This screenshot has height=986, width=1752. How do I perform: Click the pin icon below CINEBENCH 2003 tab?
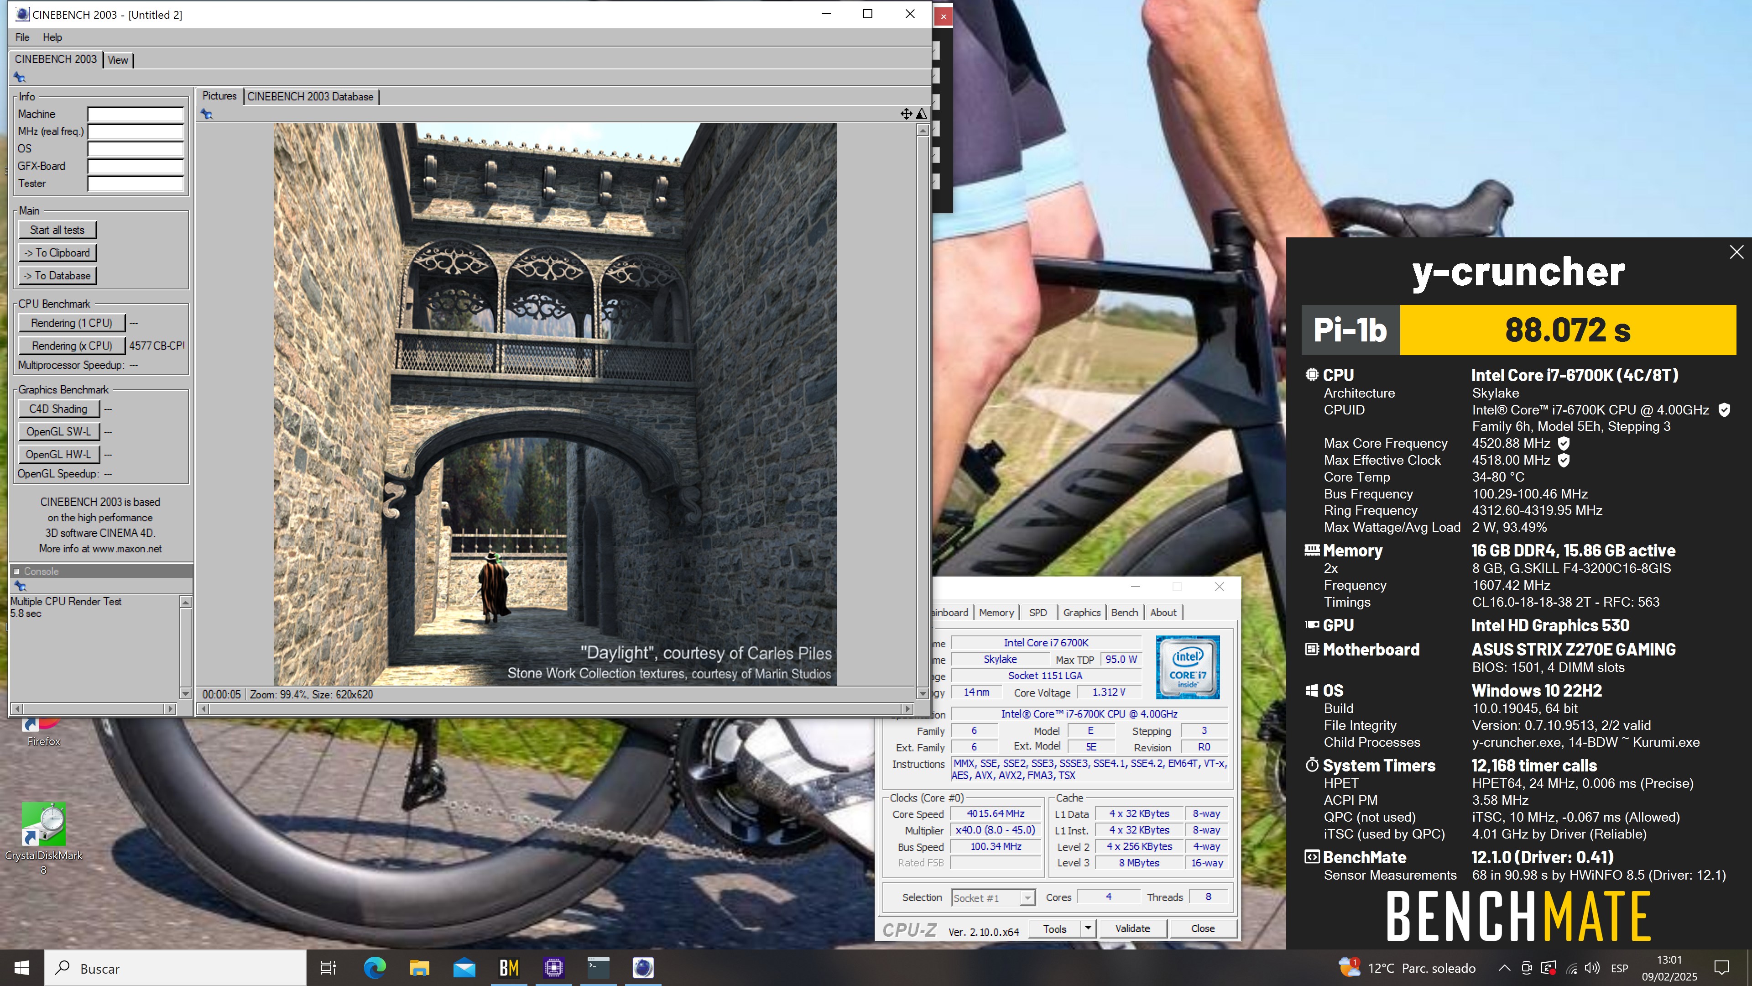click(19, 78)
